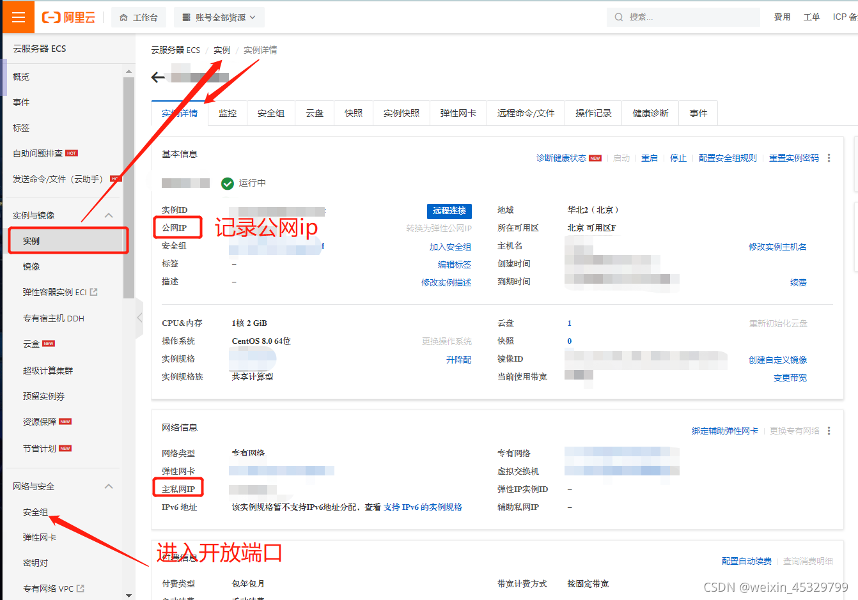Click the sidebar scroll-down arrow
858x600 pixels.
pos(129,595)
